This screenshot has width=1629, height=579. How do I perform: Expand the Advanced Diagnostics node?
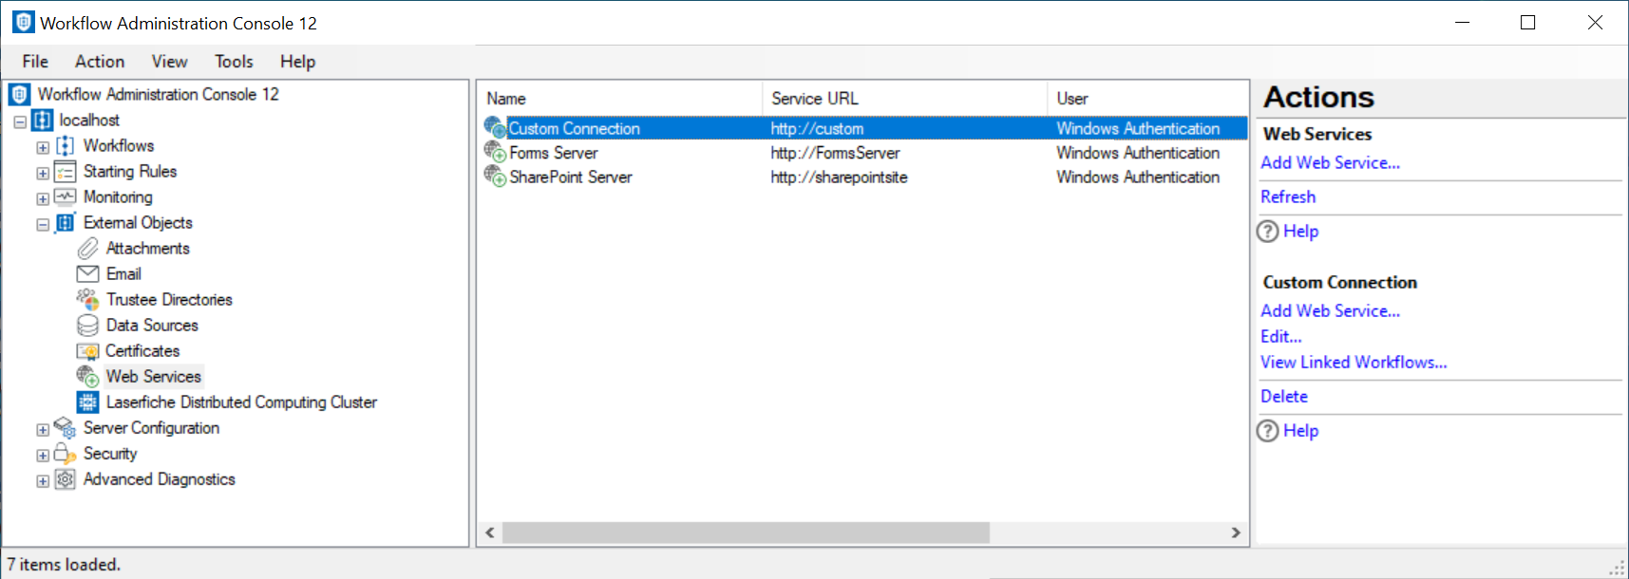pyautogui.click(x=43, y=481)
